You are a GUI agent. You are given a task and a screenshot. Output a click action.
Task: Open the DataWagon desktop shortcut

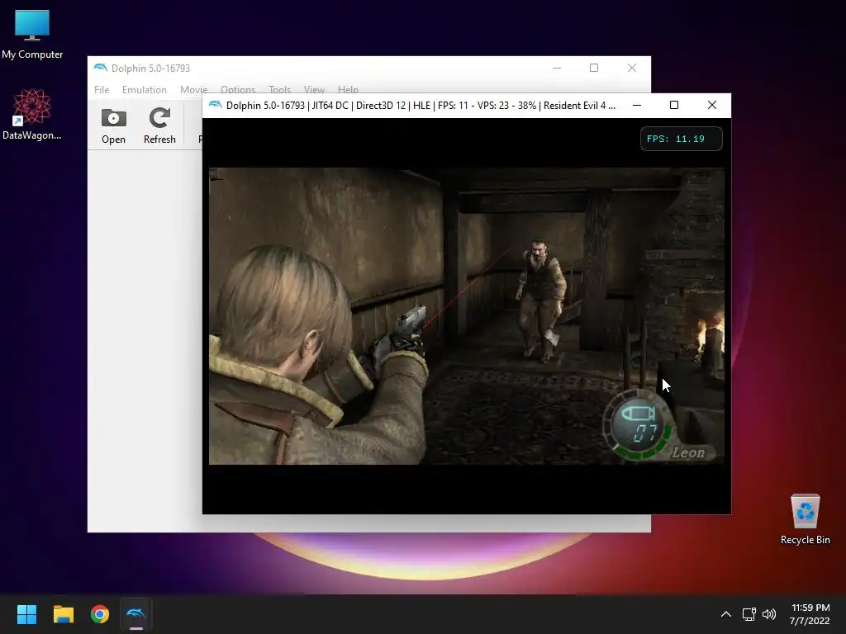(x=32, y=114)
